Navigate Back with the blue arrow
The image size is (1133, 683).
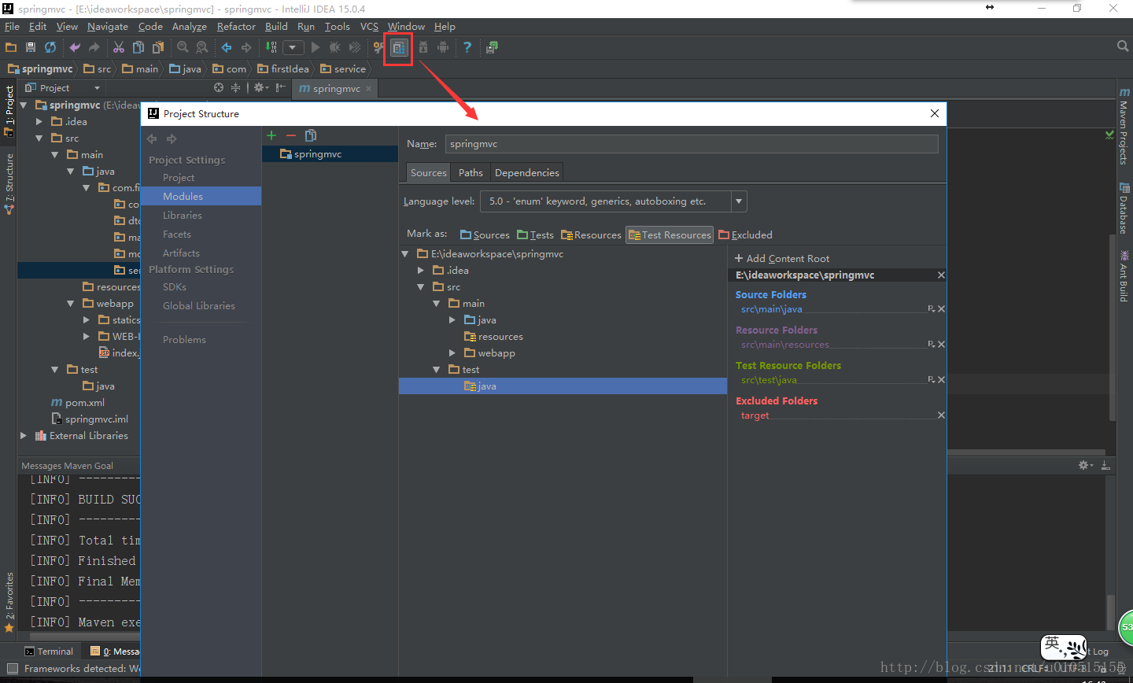tap(227, 47)
